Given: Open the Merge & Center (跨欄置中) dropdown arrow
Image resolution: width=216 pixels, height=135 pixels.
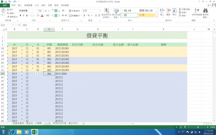Looking at the screenshot, I should [x=81, y=16].
